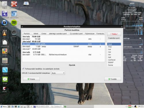Switch to workspace 1 in taskbar
The height and width of the screenshot is (108, 144).
click(28, 107)
